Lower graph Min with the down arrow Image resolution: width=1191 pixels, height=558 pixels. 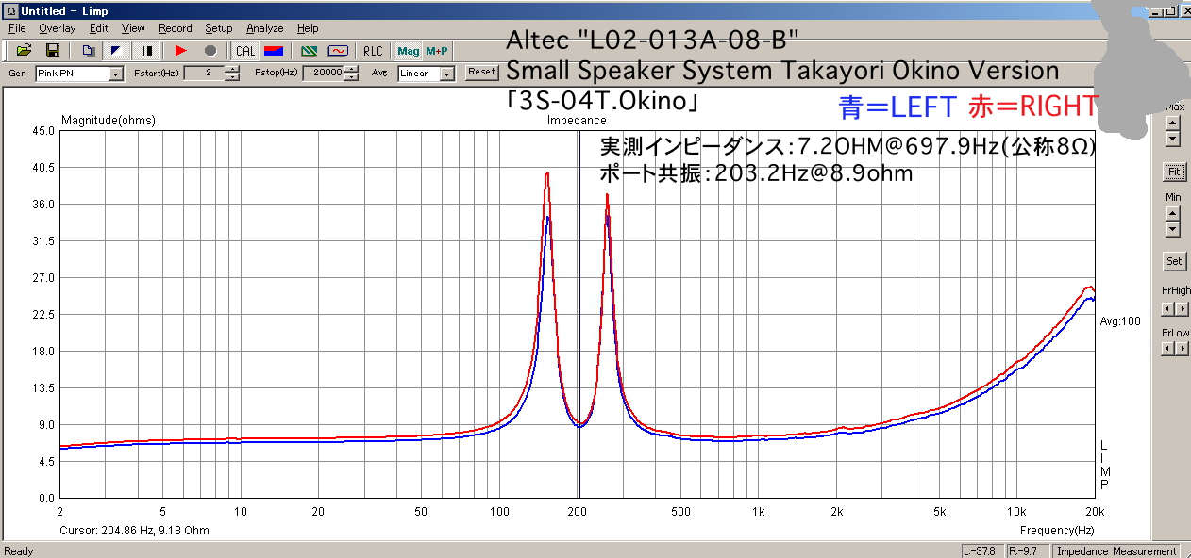(1173, 228)
